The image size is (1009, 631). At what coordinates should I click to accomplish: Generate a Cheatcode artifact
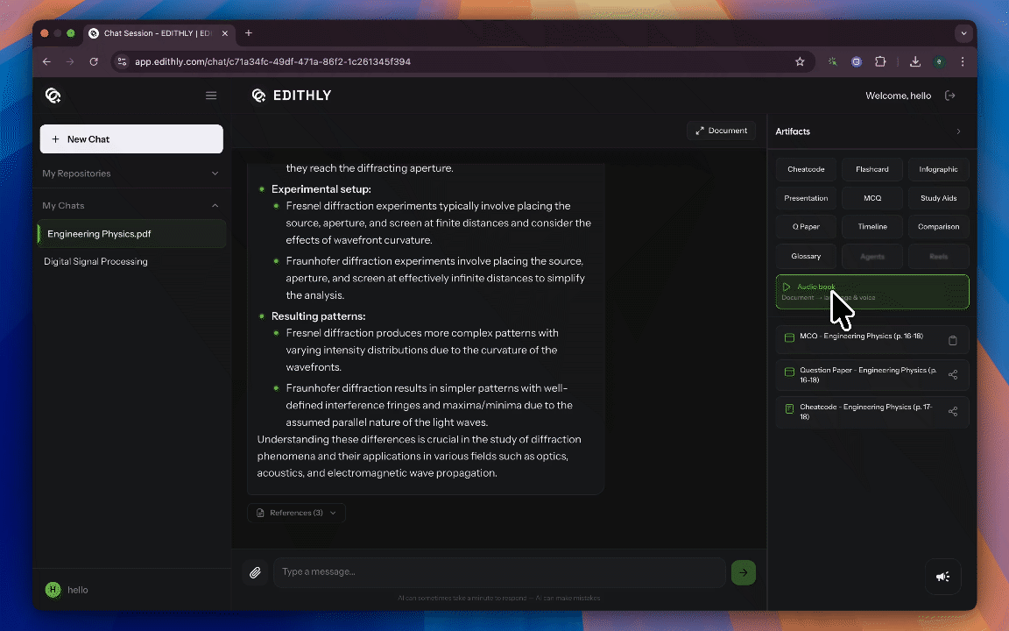[x=806, y=169]
